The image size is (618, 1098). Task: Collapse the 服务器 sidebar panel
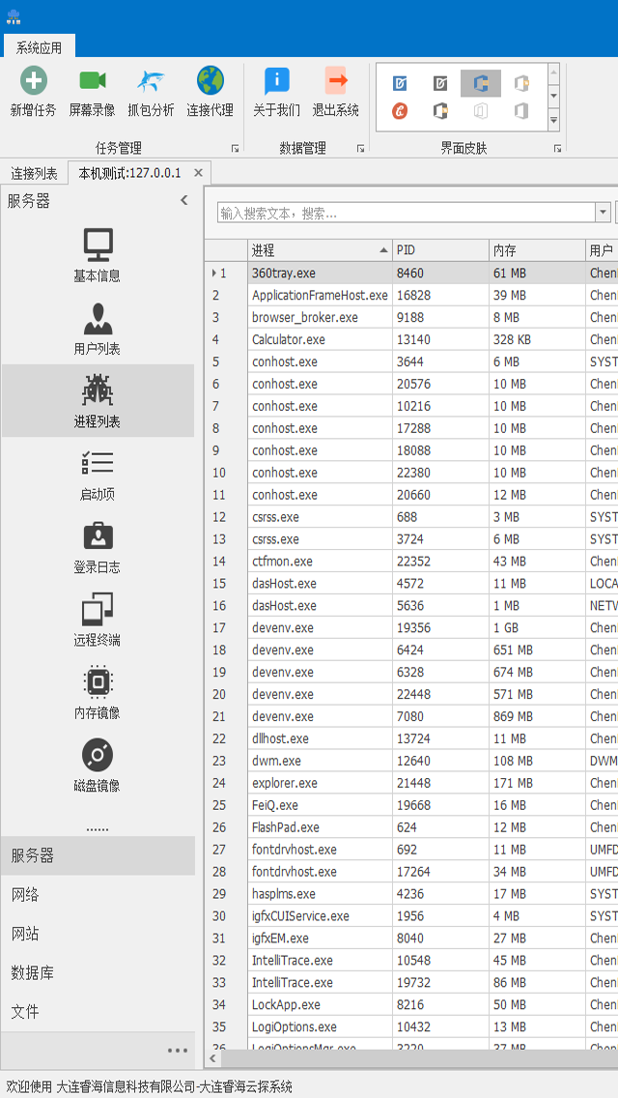pyautogui.click(x=183, y=200)
